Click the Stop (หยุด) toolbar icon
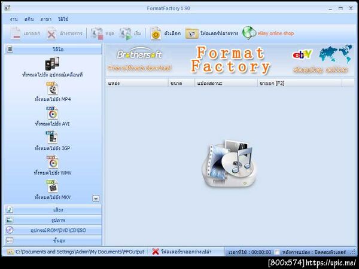 (97, 34)
